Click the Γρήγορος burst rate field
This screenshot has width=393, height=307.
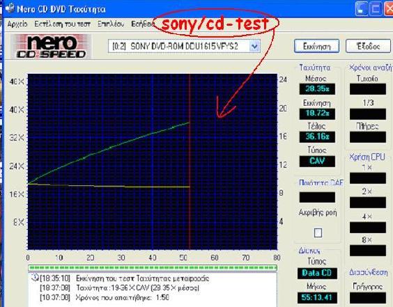pyautogui.click(x=368, y=298)
